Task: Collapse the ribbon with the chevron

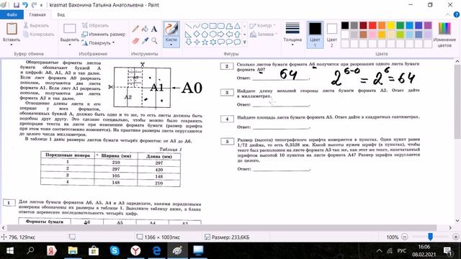Action: [x=448, y=14]
